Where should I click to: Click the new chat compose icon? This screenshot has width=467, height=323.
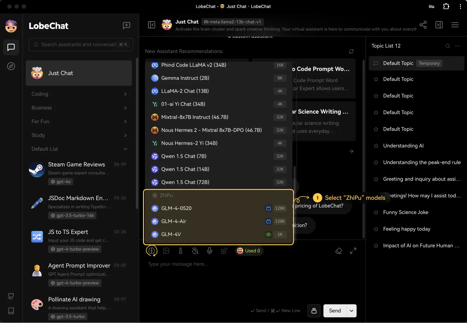coord(126,26)
